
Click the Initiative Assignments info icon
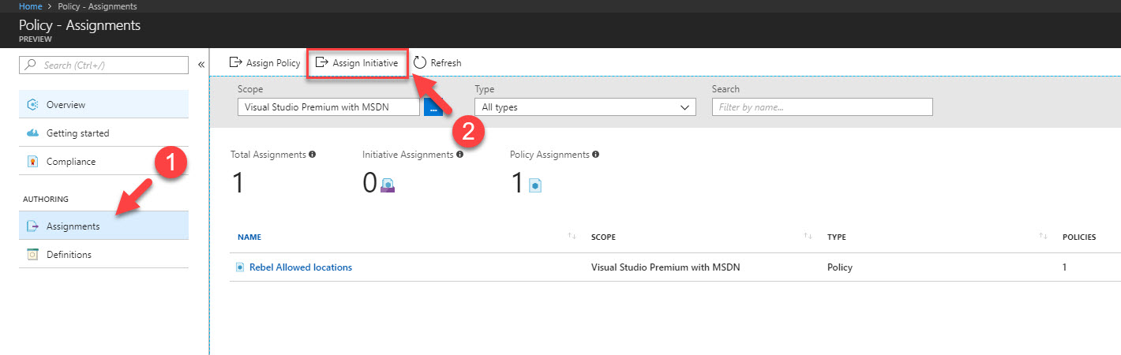[x=459, y=155]
